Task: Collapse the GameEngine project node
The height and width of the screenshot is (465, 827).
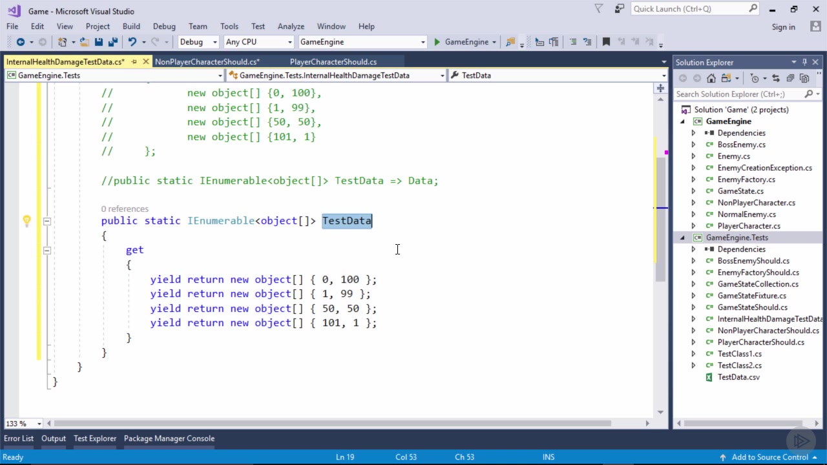Action: (x=682, y=121)
